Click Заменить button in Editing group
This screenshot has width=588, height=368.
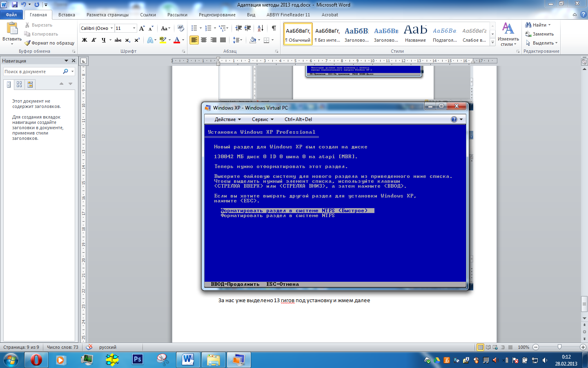[x=539, y=34]
